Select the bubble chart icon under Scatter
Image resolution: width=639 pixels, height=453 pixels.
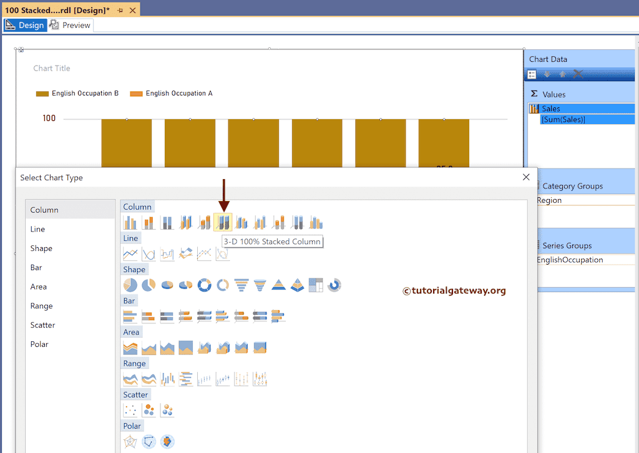tap(149, 410)
